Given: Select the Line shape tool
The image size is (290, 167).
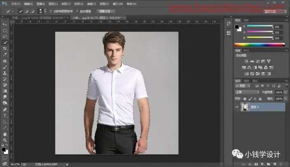Looking at the screenshot, I should coord(5,128).
